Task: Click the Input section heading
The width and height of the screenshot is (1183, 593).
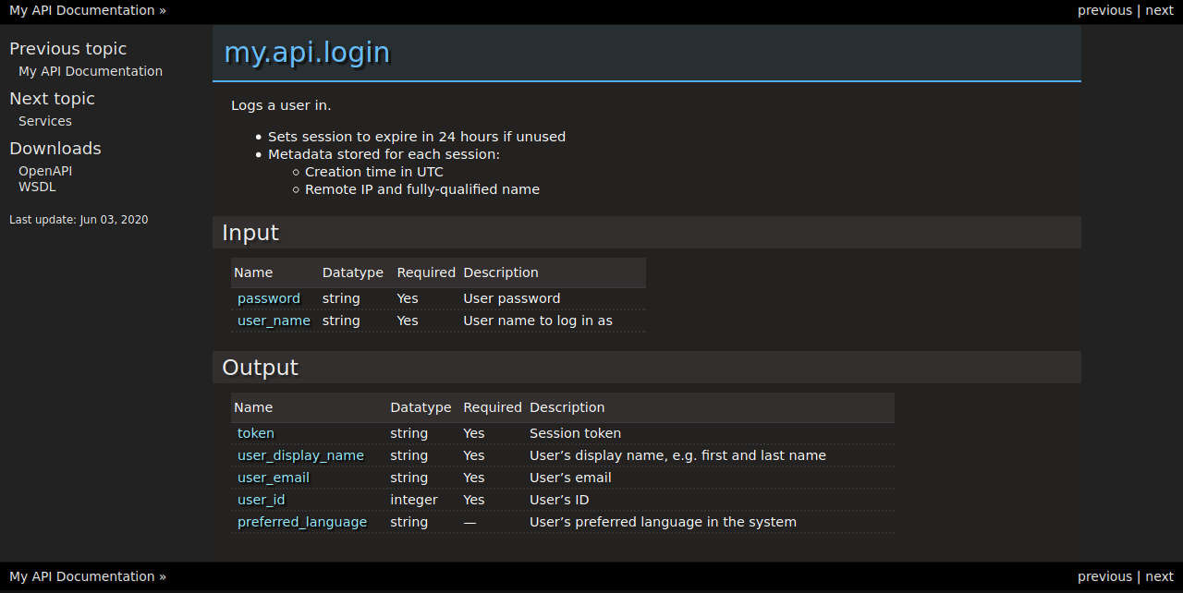Action: (250, 233)
